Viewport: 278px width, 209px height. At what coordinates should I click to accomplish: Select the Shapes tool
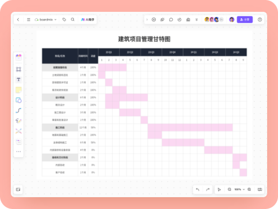pyautogui.click(x=18, y=100)
